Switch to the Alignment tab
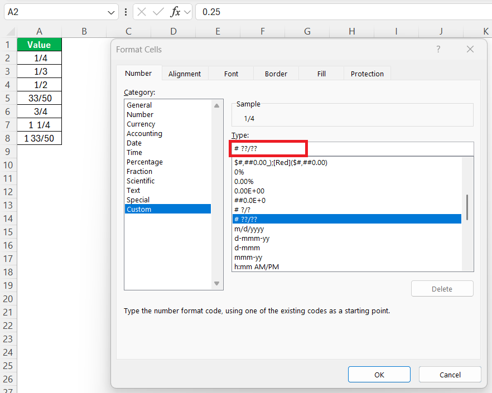This screenshot has height=393, width=492. click(185, 74)
